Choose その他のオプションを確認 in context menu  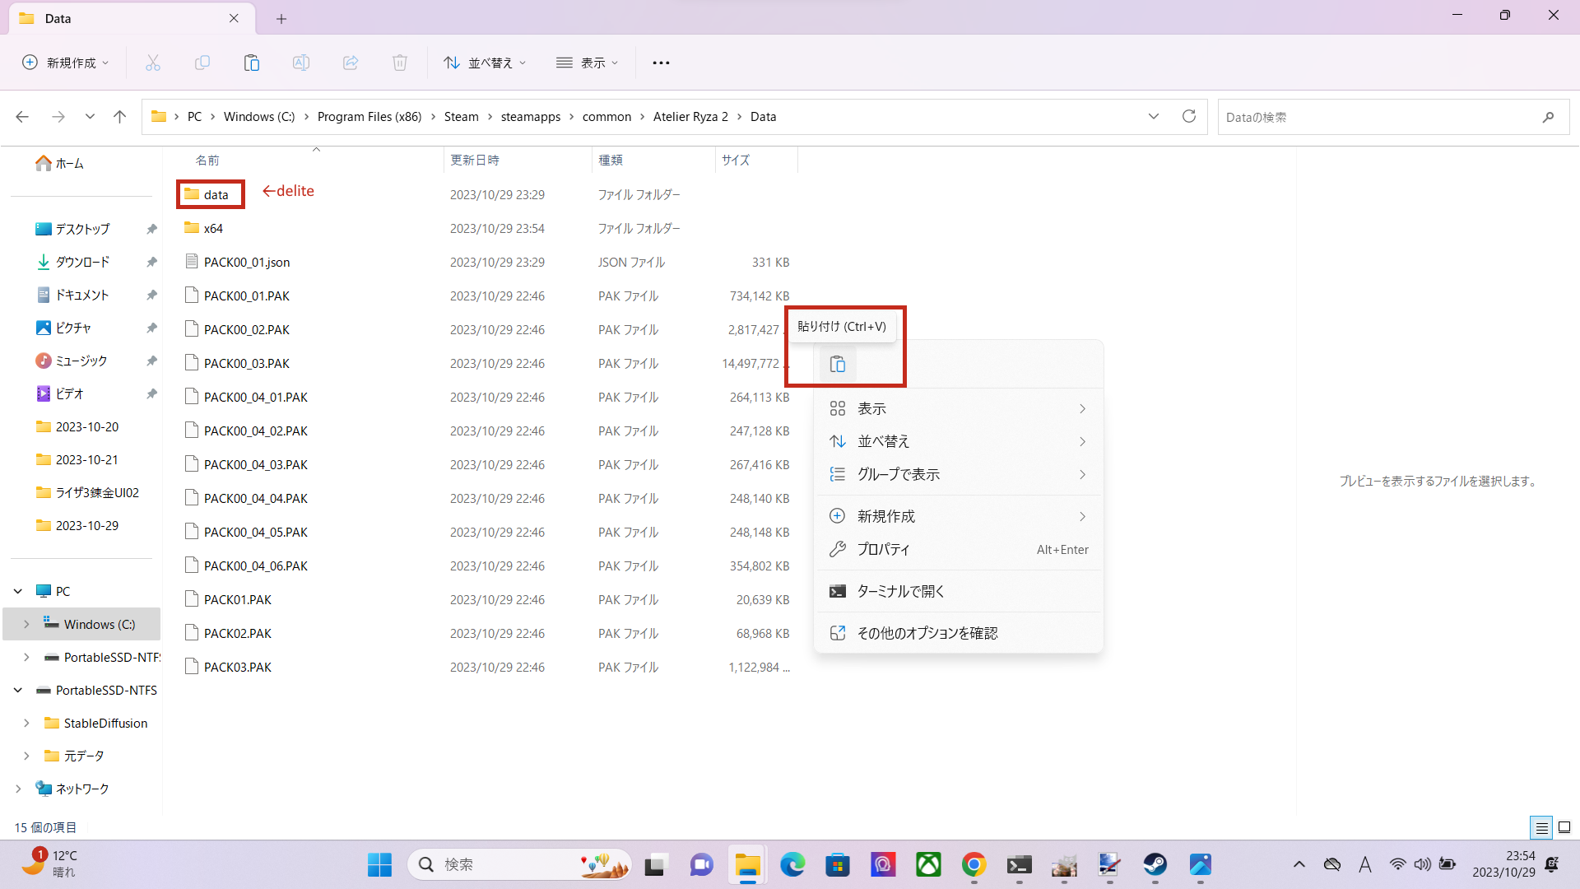(959, 633)
